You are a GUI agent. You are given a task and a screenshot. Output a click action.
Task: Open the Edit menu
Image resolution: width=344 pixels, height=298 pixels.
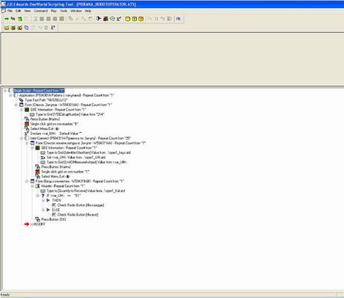[18, 11]
